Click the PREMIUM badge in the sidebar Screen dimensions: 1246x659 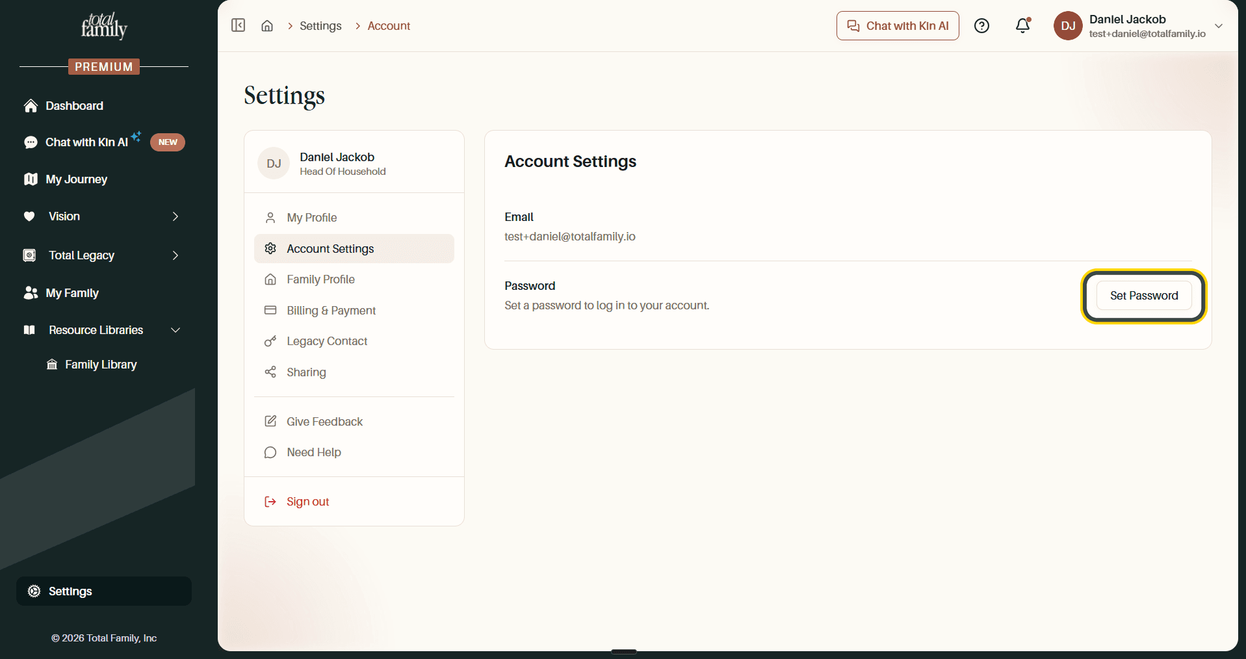[x=104, y=66]
